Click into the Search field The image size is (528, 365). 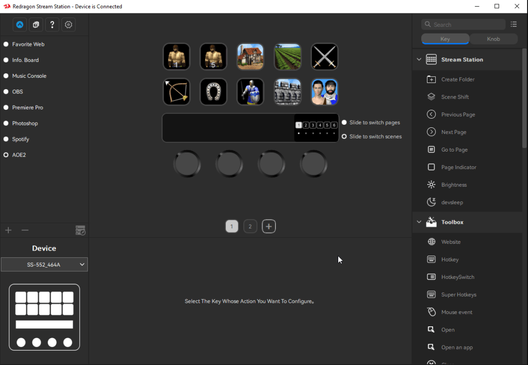pyautogui.click(x=464, y=25)
